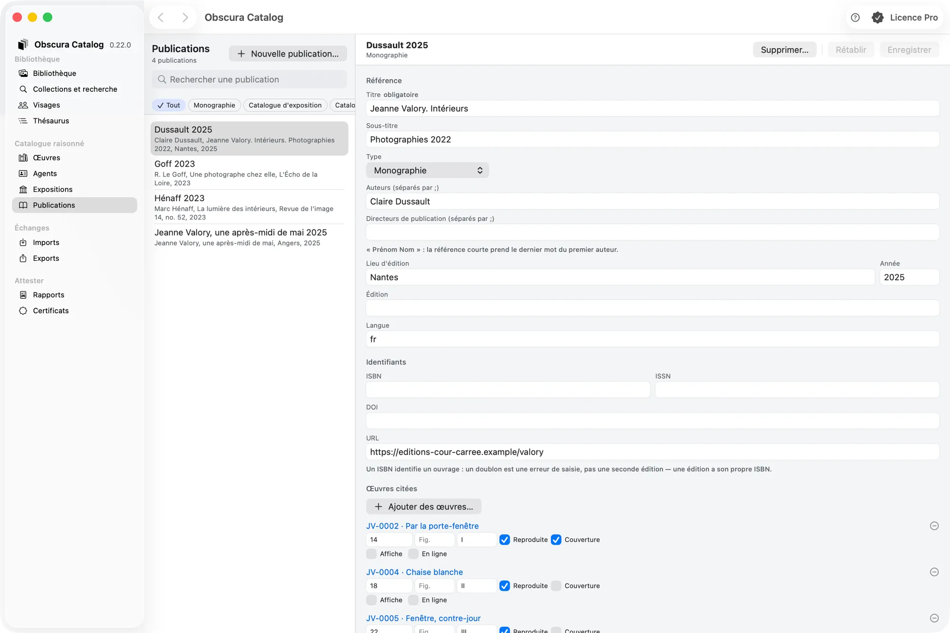Uncheck Couverture for JV-0002
Image resolution: width=950 pixels, height=633 pixels.
pos(556,539)
